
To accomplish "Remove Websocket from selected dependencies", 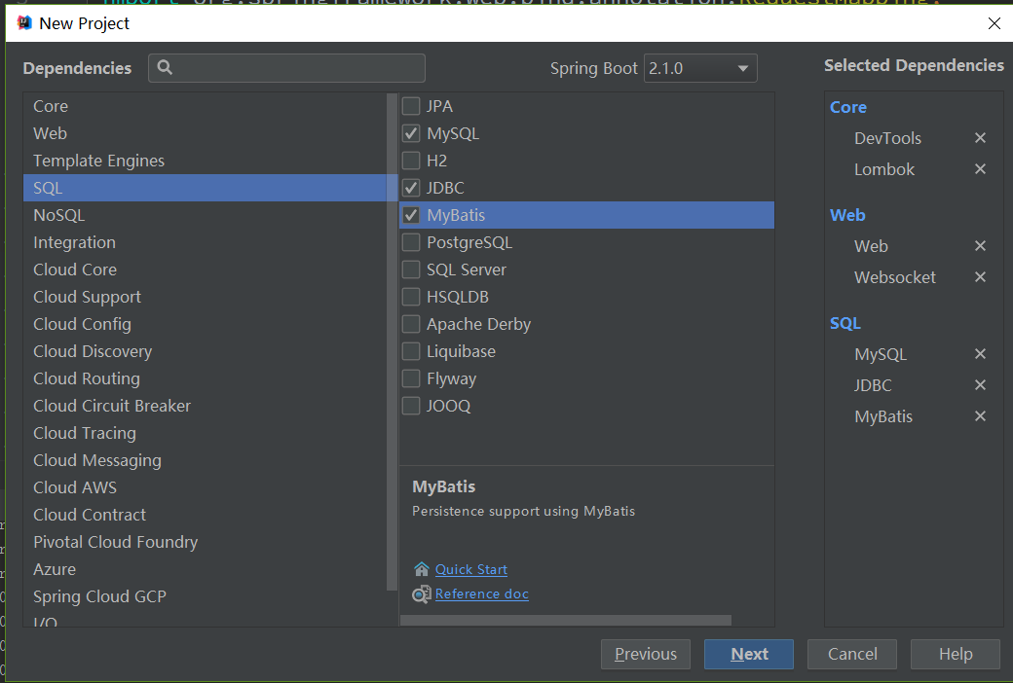I will click(980, 276).
